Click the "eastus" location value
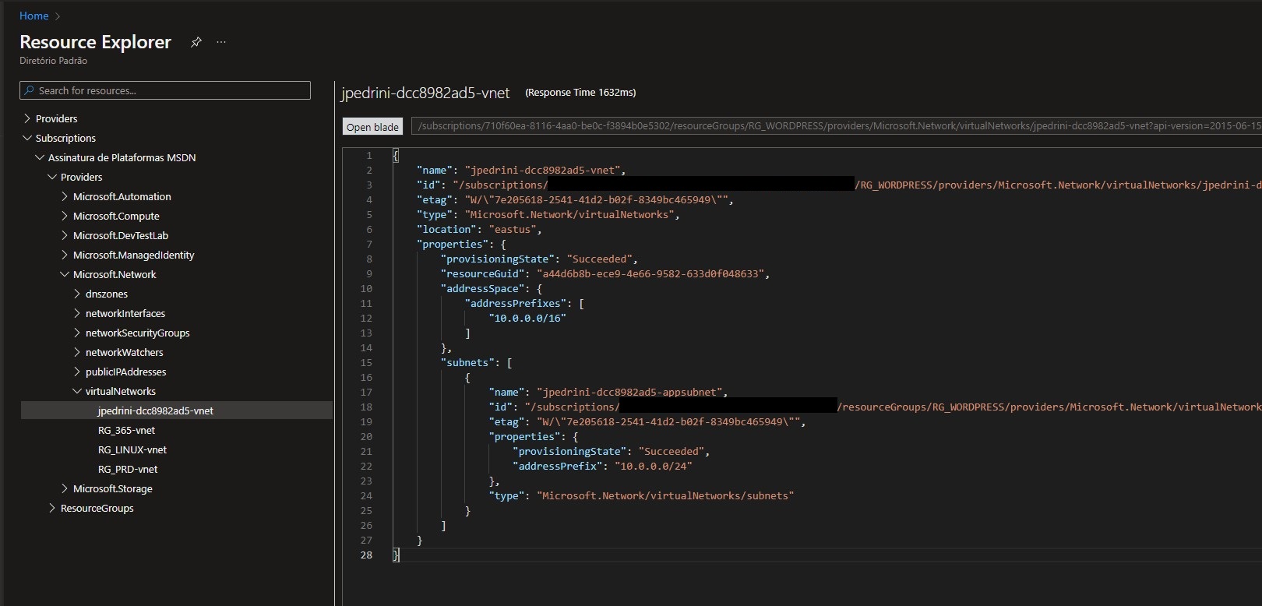The height and width of the screenshot is (606, 1262). [x=513, y=229]
